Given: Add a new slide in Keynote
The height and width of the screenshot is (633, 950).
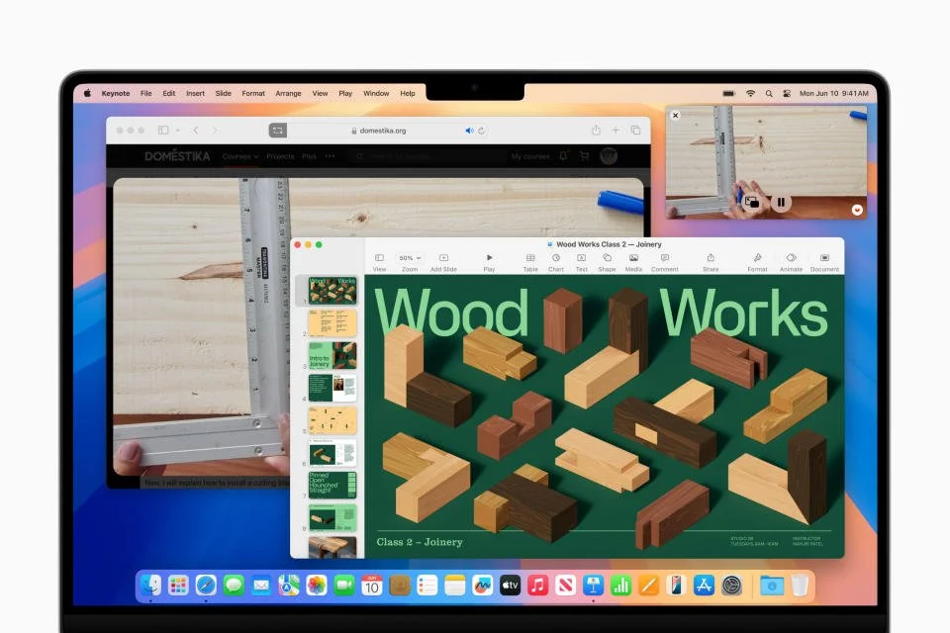Looking at the screenshot, I should click(x=443, y=259).
